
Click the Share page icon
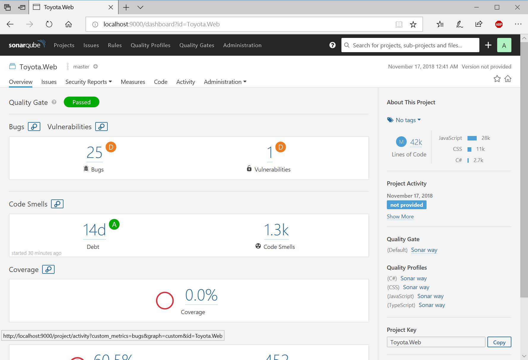point(479,24)
